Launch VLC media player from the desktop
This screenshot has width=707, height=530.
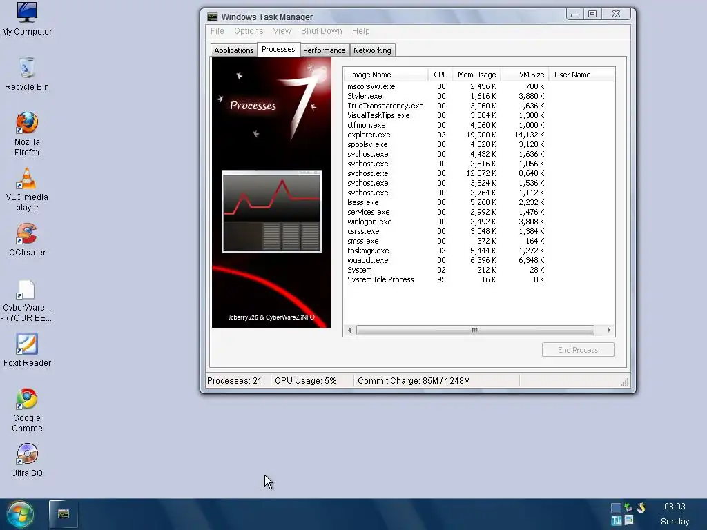coord(27,190)
